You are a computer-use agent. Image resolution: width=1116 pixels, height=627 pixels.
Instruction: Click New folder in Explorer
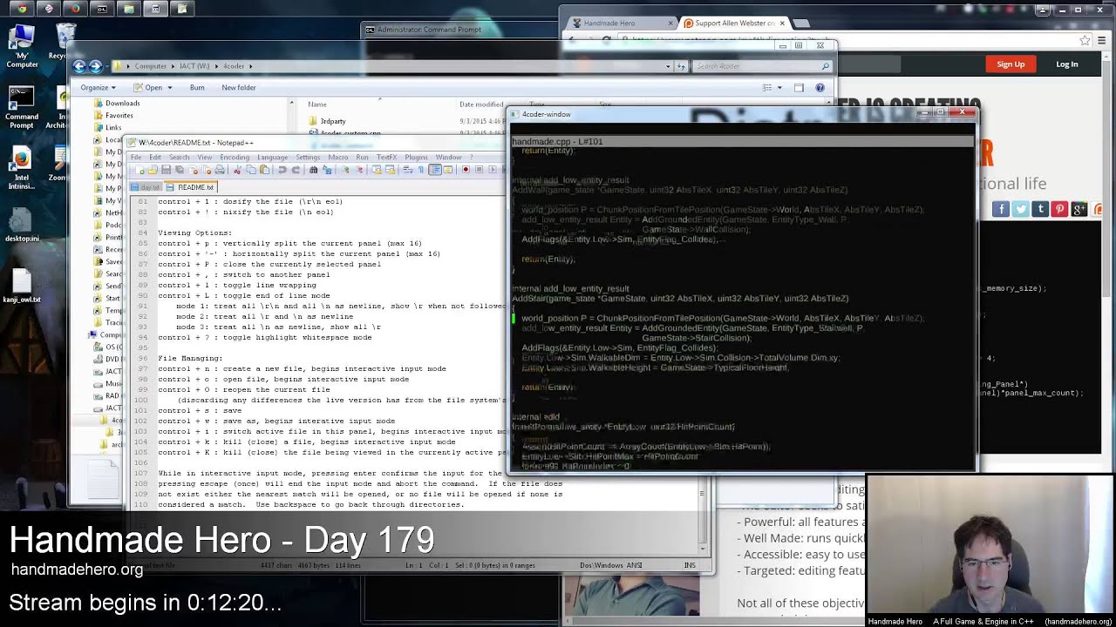239,87
